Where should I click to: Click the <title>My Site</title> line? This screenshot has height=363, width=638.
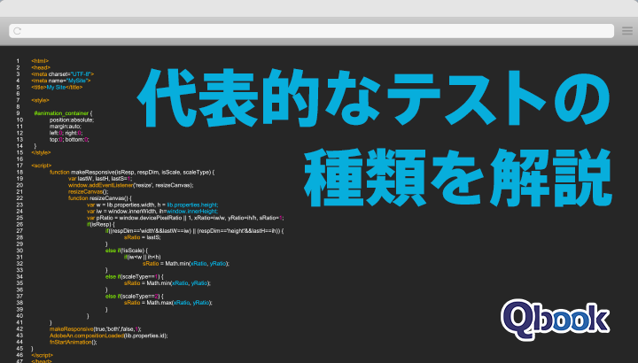point(58,87)
